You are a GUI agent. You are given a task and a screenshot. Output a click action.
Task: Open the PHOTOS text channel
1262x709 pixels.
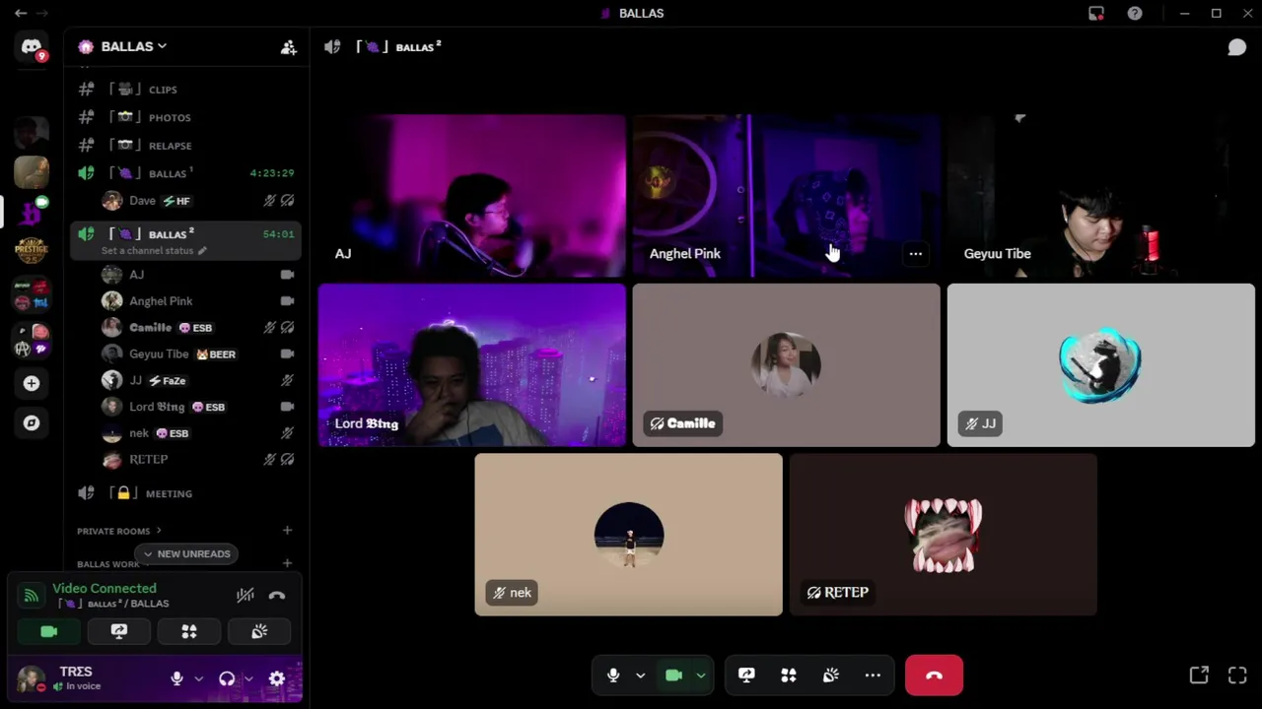[186, 117]
